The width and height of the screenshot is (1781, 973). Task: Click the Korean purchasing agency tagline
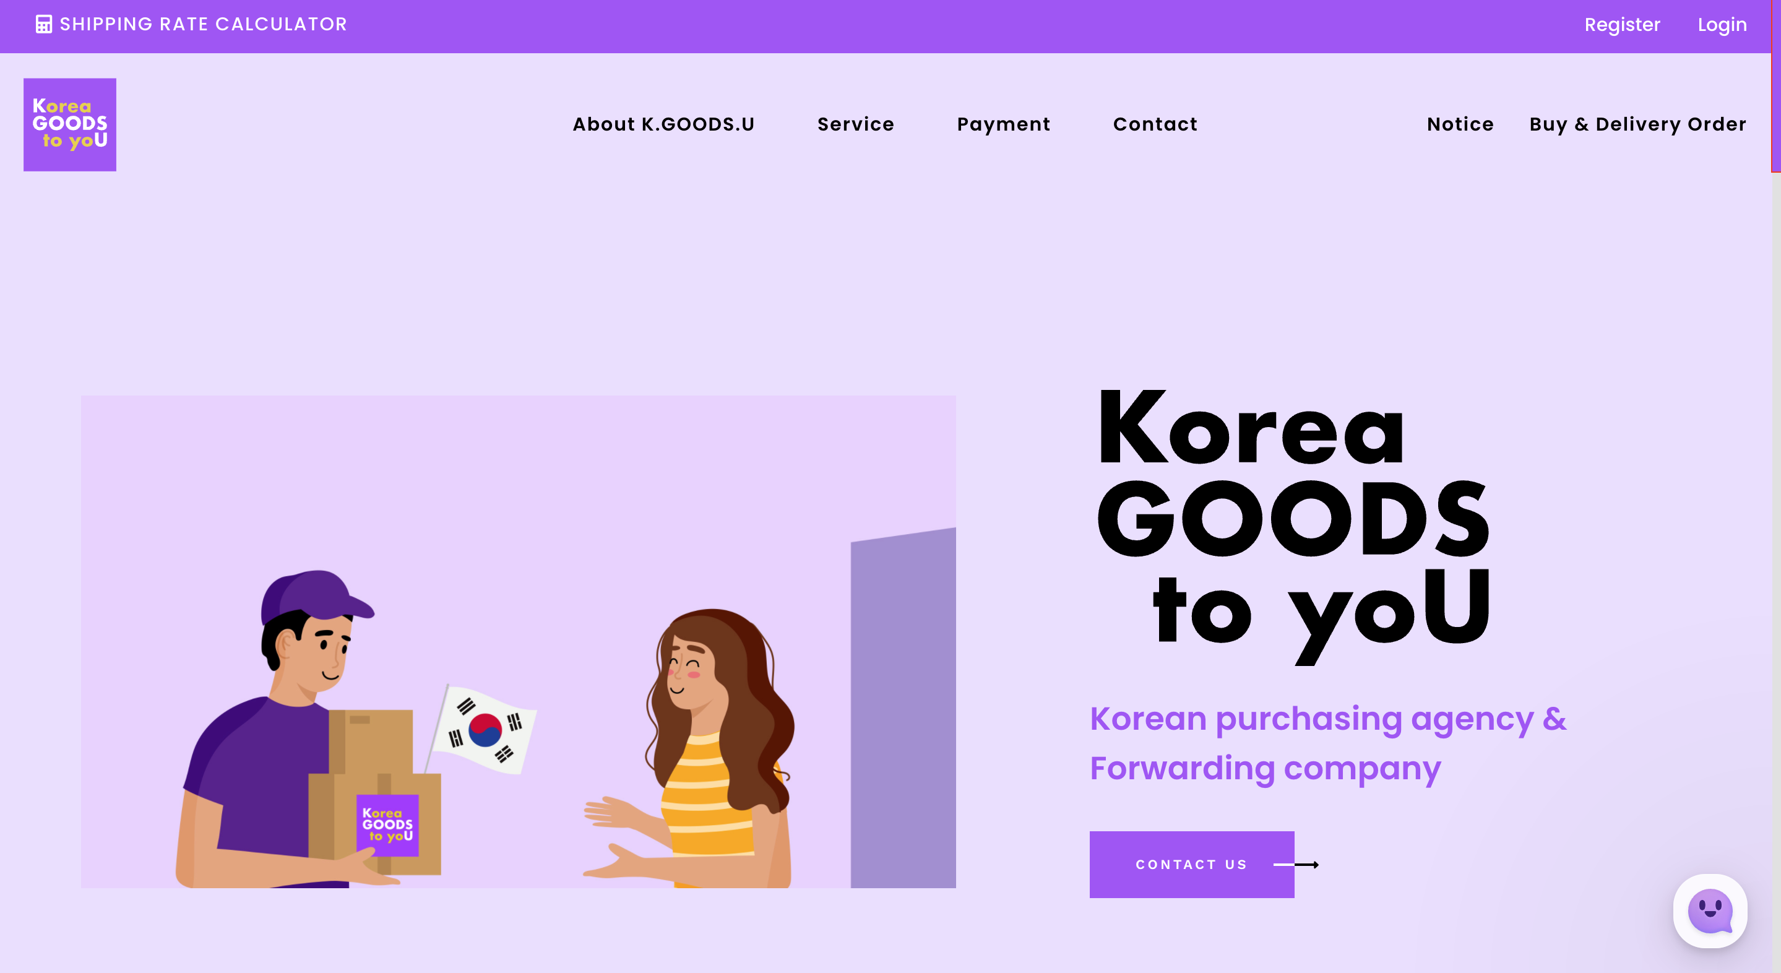(1327, 743)
